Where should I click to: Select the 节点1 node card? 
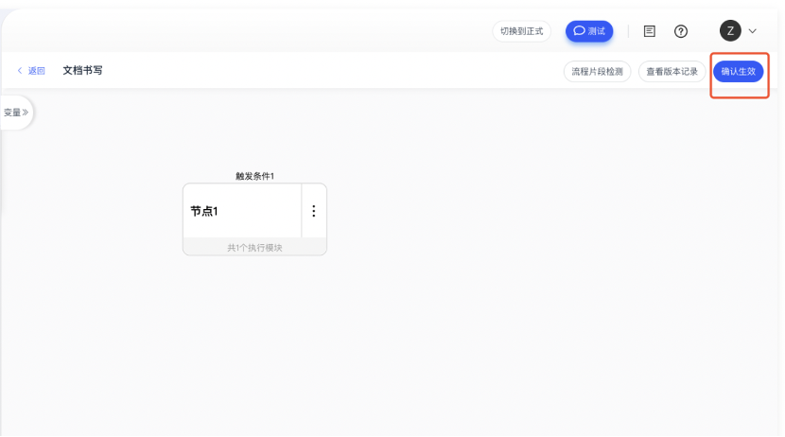click(x=242, y=211)
